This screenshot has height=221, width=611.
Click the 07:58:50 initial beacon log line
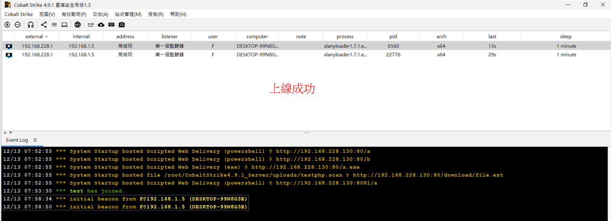(x=125, y=207)
